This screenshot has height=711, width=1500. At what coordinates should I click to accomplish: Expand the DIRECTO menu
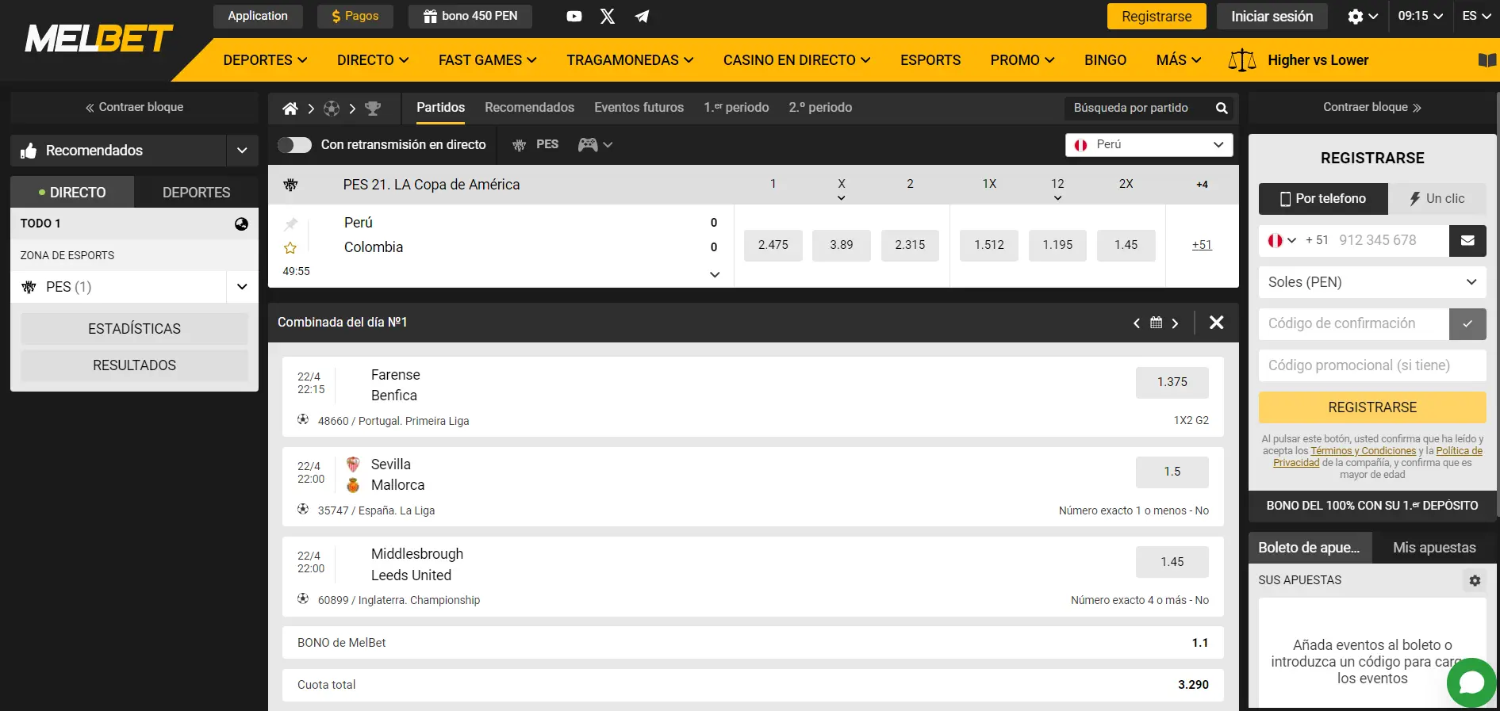(373, 60)
